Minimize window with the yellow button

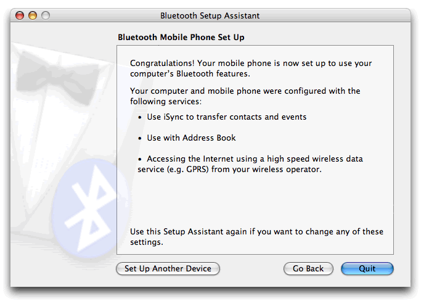click(x=33, y=15)
